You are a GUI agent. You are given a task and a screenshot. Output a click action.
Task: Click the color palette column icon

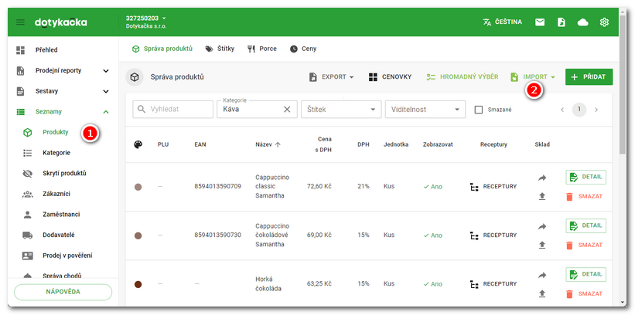coord(138,145)
